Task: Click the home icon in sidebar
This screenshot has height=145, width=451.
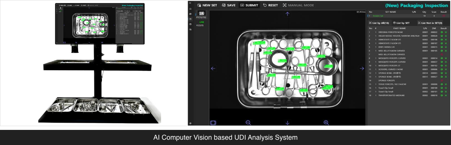Action: 190,9
